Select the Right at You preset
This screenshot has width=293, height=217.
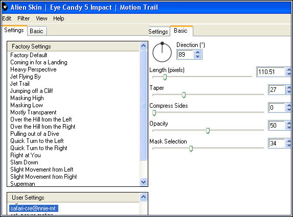click(x=26, y=155)
